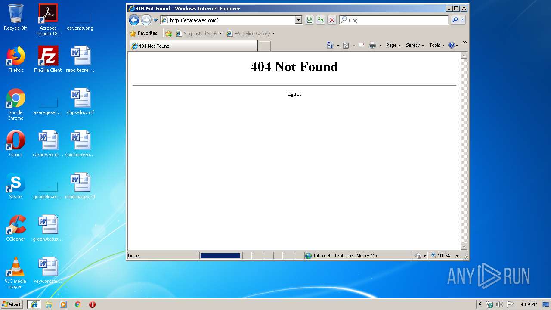Open Acrobat Reader DC desktop icon
The width and height of the screenshot is (551, 310).
tap(48, 20)
